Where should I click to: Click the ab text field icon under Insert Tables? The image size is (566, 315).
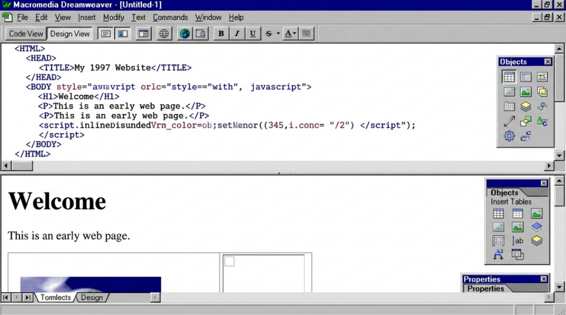(518, 240)
